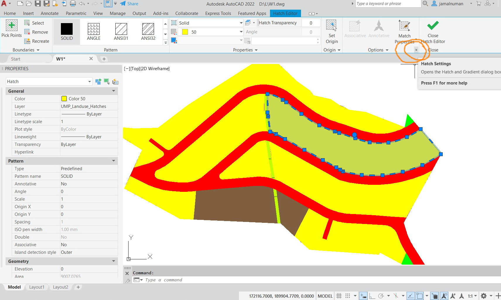
Task: Collapse the Pattern section in Properties palette
Action: (113, 161)
